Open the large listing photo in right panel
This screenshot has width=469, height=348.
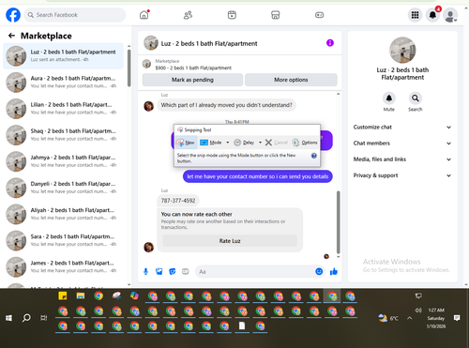(x=402, y=50)
